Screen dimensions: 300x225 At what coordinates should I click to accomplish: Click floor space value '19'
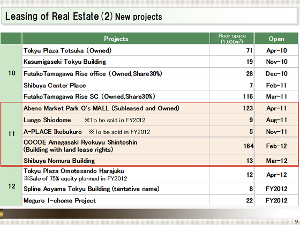pyautogui.click(x=249, y=62)
